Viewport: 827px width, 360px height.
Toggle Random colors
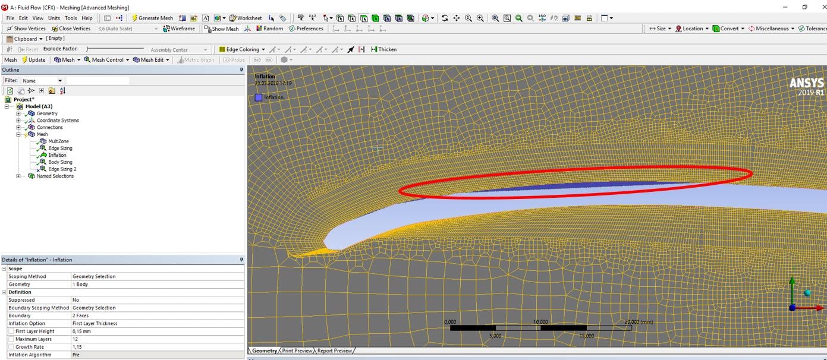pyautogui.click(x=269, y=29)
